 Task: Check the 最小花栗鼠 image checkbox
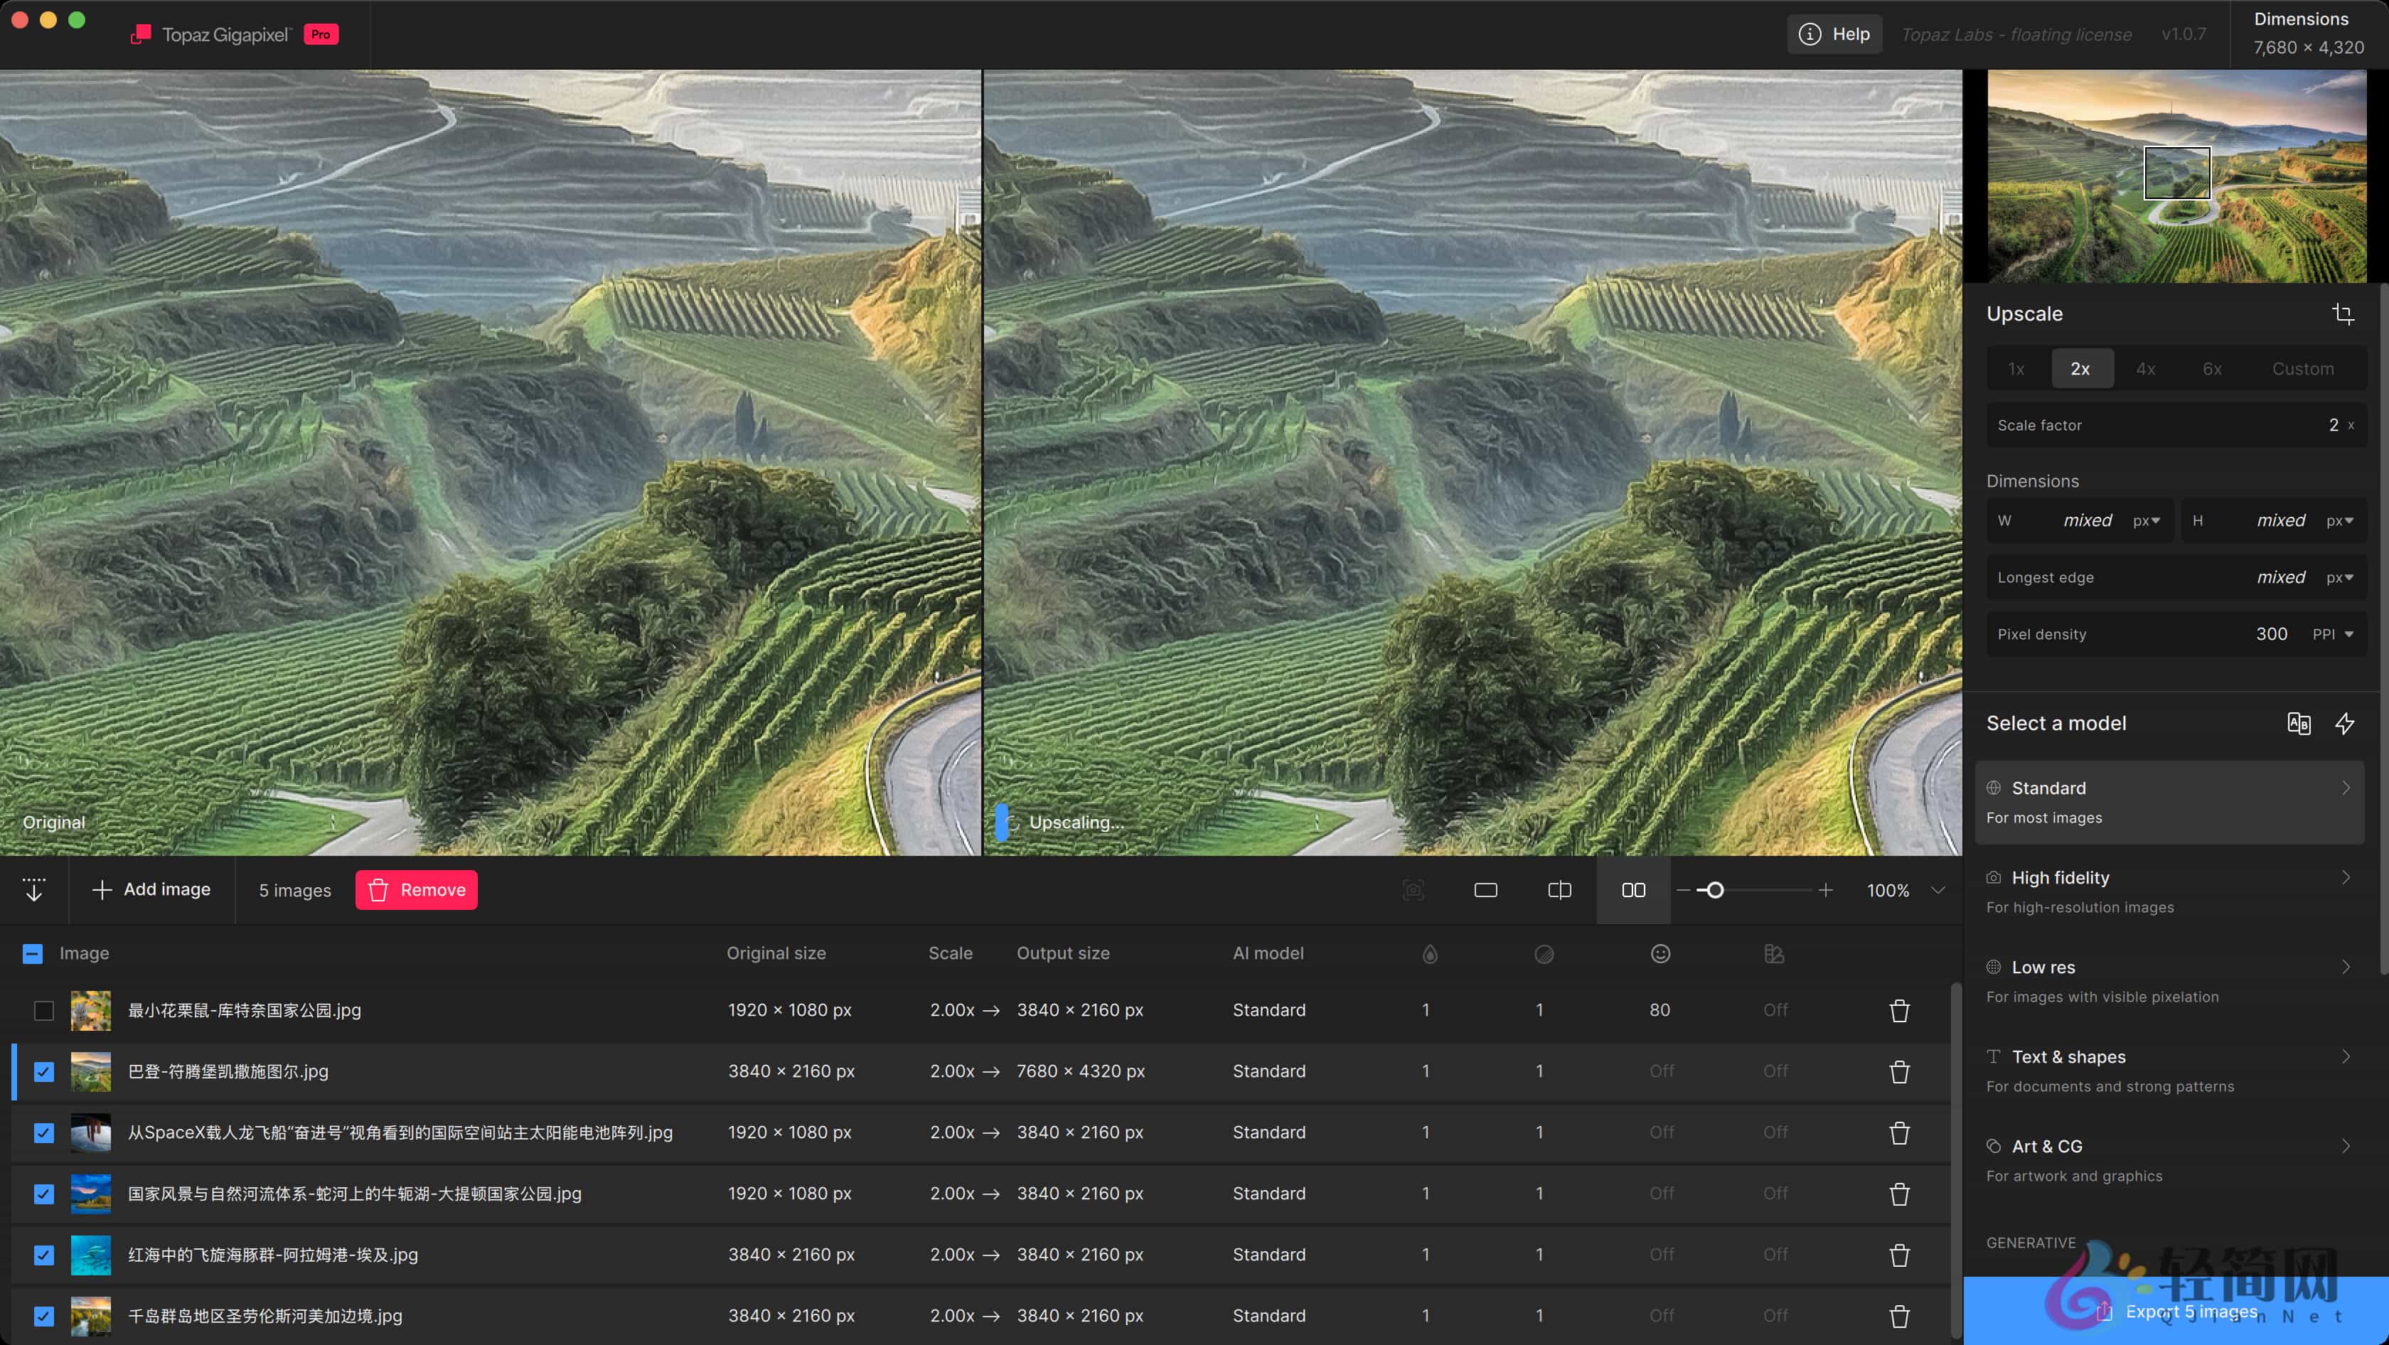click(43, 1010)
